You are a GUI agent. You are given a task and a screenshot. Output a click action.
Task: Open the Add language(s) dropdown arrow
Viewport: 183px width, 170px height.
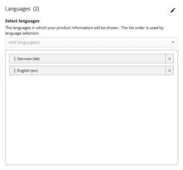[x=173, y=42]
